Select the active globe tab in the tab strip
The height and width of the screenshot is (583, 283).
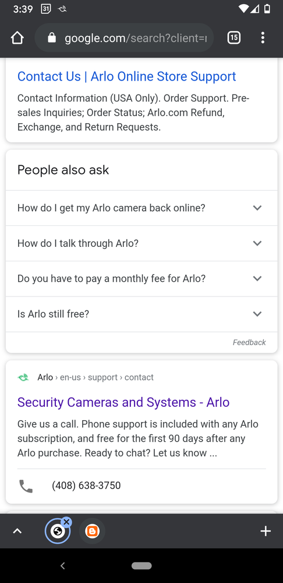[x=58, y=531]
